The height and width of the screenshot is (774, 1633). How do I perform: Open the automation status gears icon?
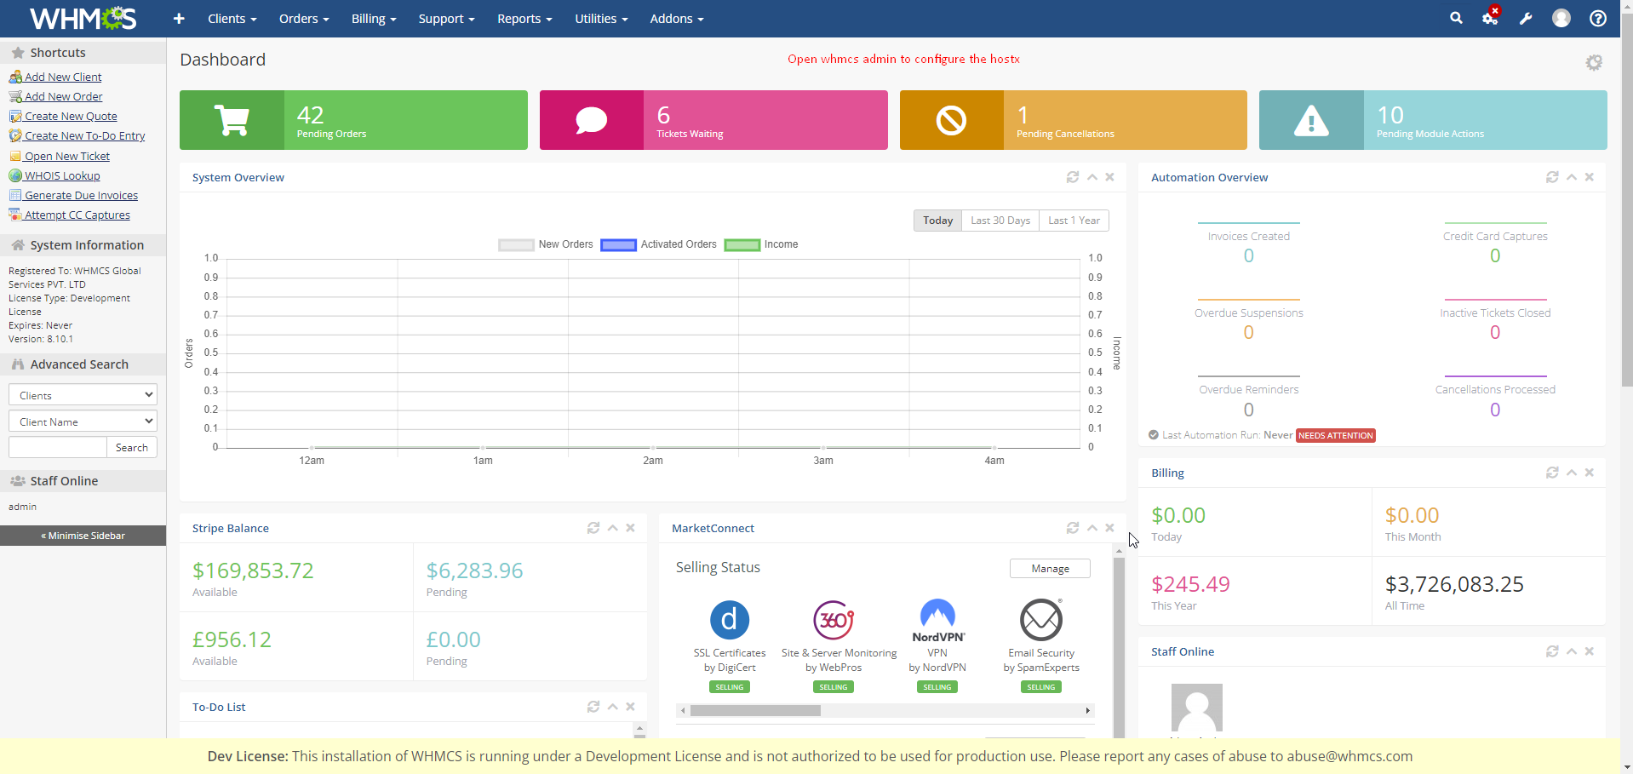[1490, 18]
